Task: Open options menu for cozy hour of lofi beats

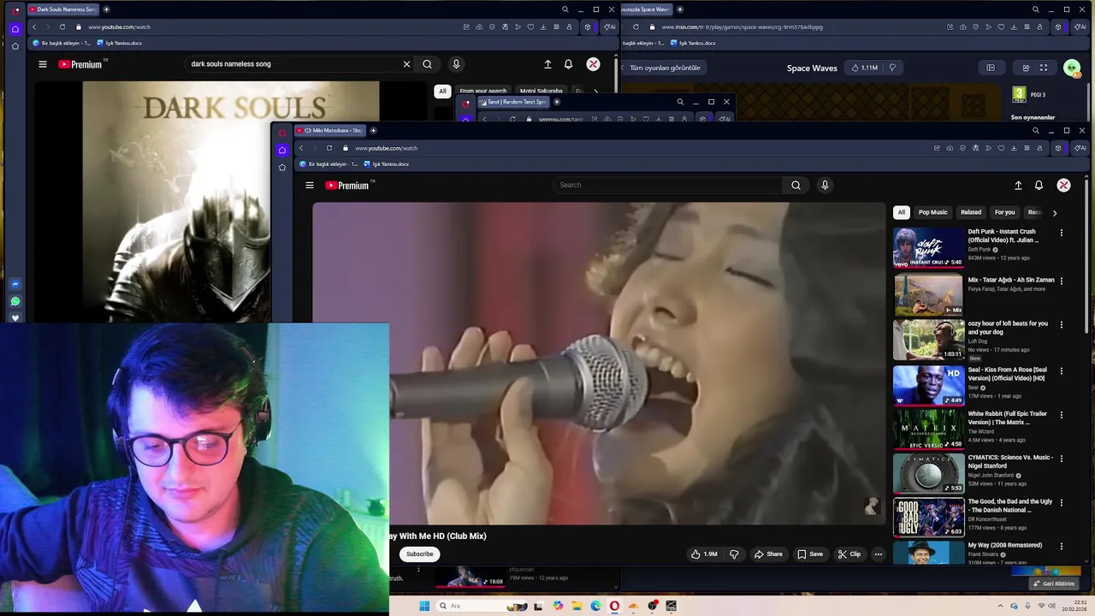Action: tap(1062, 325)
